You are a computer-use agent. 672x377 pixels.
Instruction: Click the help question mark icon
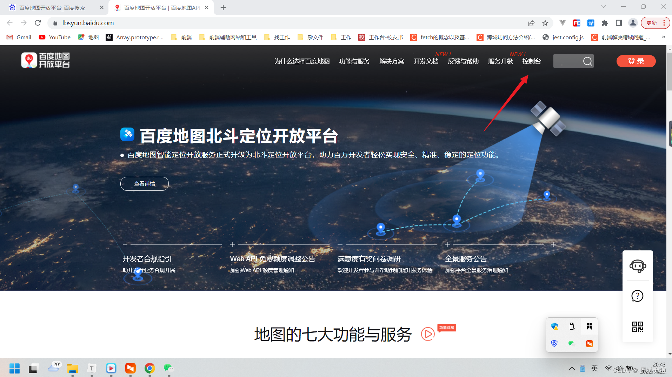[x=637, y=296]
